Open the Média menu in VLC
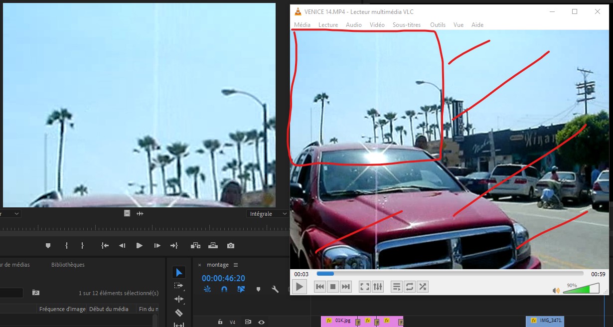Viewport: 613px width, 327px height. [x=302, y=25]
